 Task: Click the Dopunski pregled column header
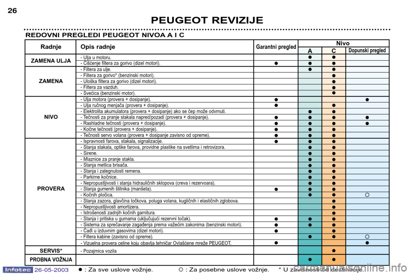pyautogui.click(x=367, y=50)
